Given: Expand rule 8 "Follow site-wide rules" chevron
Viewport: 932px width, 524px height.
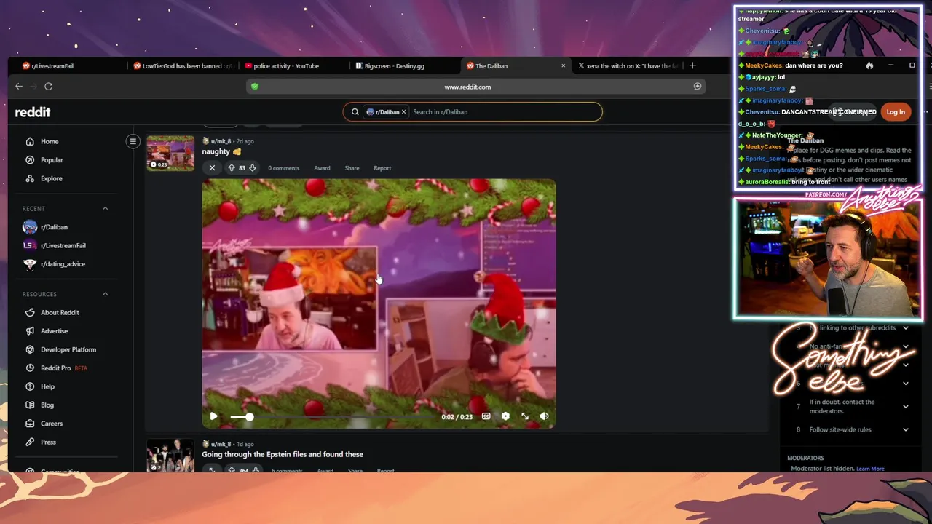Looking at the screenshot, I should tap(905, 429).
